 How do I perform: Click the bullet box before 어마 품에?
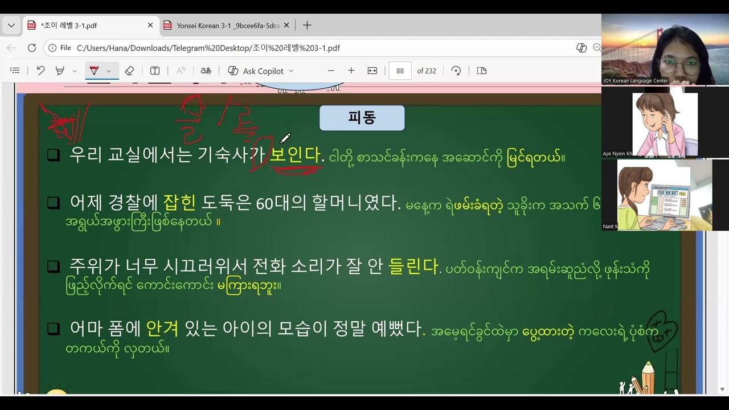54,329
